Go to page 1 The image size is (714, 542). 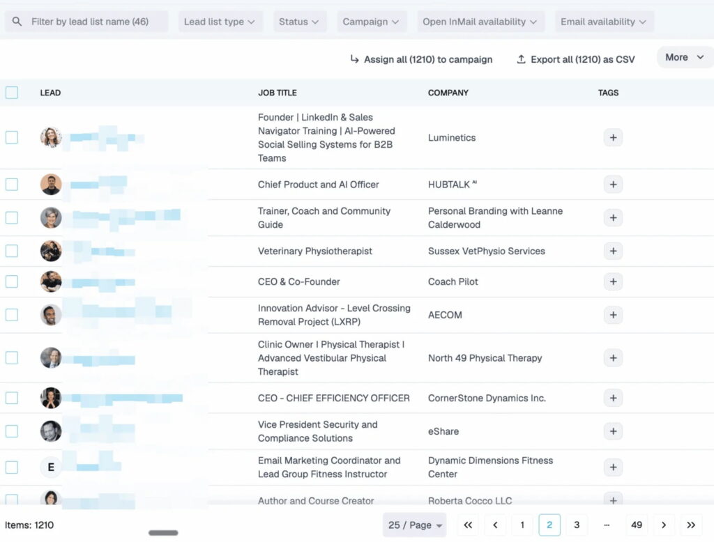[x=522, y=525]
